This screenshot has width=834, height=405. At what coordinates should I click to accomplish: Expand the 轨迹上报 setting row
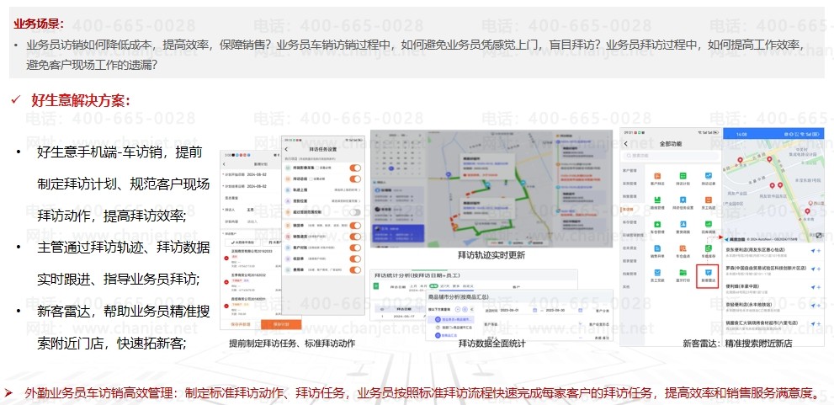[x=324, y=190]
